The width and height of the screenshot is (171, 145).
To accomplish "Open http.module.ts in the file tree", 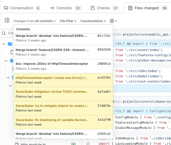I will tap(33, 144).
